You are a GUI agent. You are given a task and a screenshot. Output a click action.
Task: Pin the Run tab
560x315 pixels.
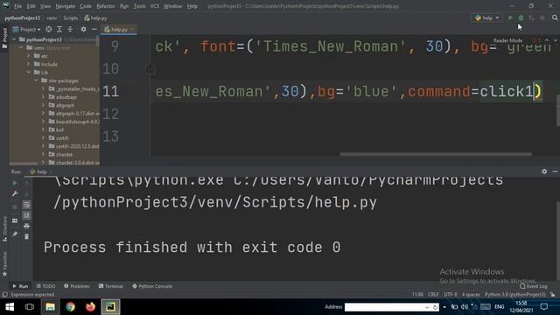(15, 234)
